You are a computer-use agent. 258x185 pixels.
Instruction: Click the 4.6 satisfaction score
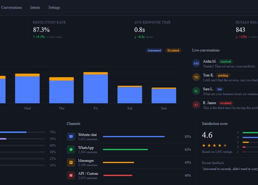pos(207,135)
